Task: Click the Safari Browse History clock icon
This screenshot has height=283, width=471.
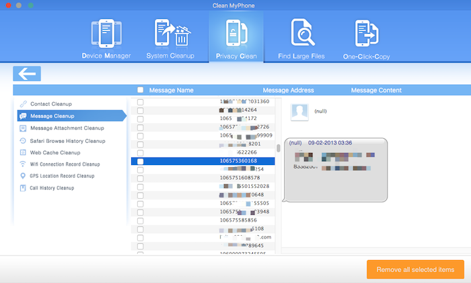Action: coord(23,141)
